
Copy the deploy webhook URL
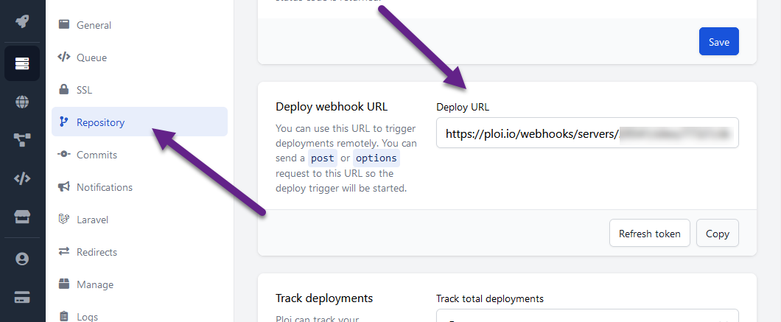[x=717, y=234]
